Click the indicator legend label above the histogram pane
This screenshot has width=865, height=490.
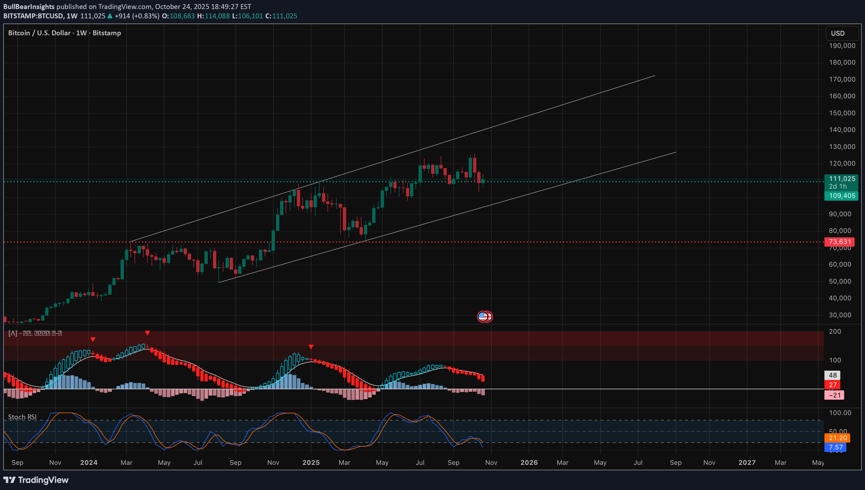click(35, 333)
